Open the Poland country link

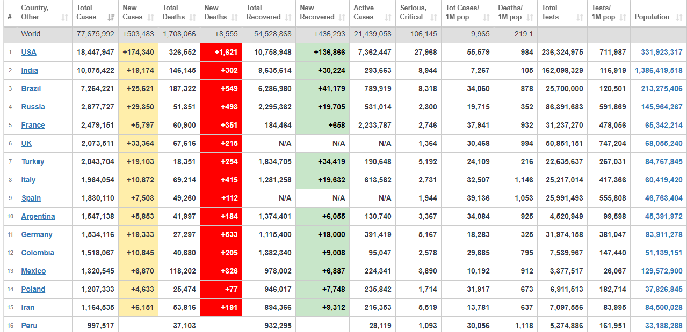click(x=33, y=289)
